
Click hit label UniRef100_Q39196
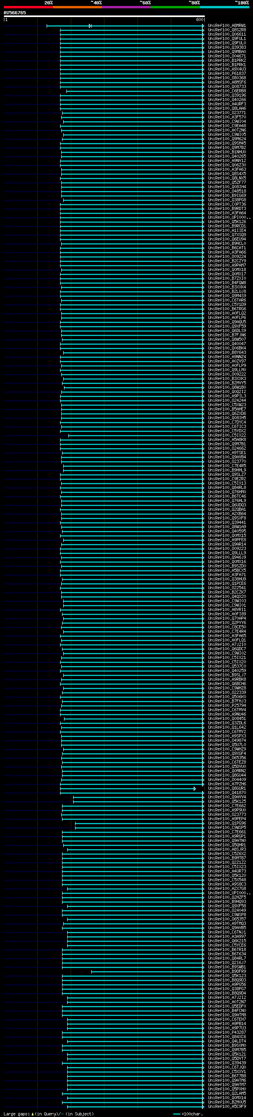point(227,95)
